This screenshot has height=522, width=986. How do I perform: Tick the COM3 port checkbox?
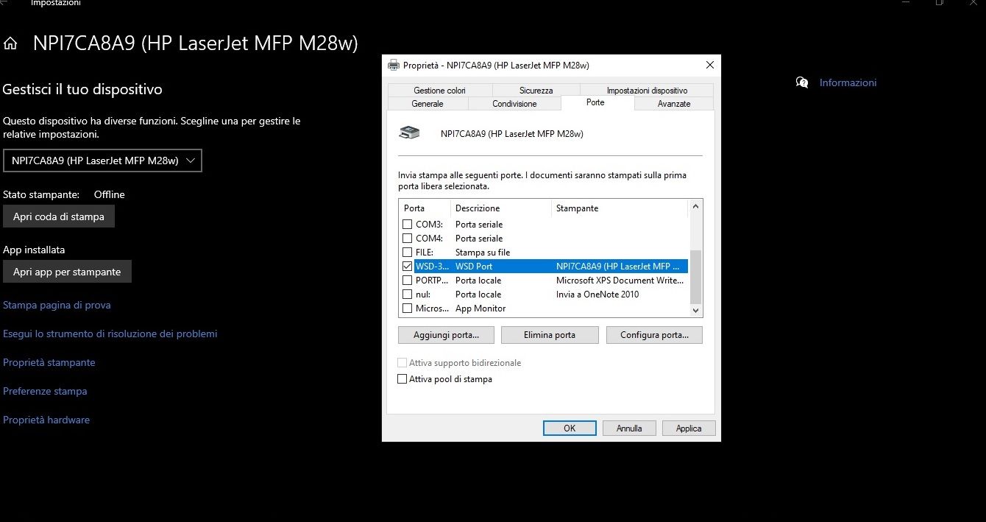pos(407,225)
